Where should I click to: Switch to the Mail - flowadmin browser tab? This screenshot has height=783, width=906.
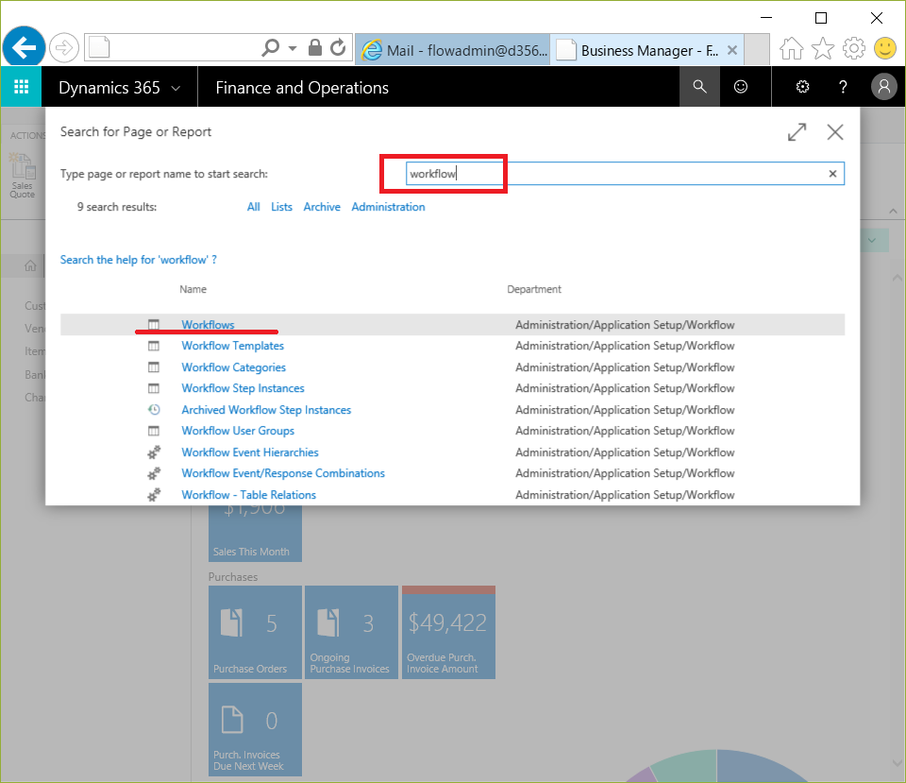click(452, 50)
